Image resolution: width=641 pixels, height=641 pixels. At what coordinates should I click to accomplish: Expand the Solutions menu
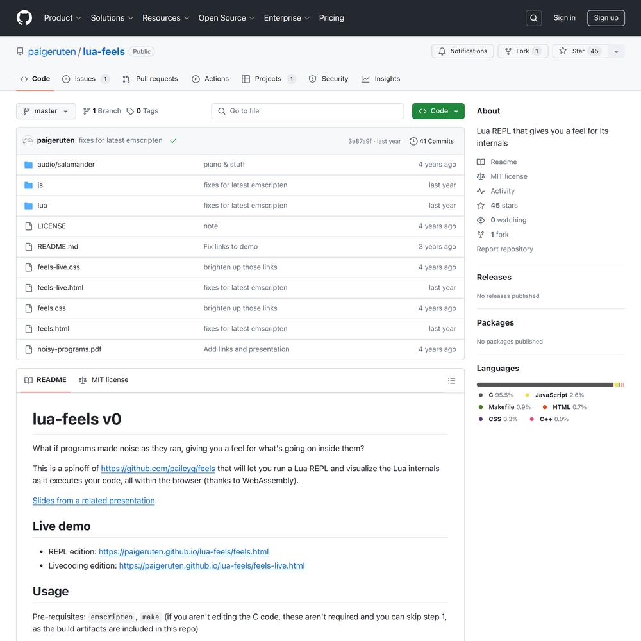click(x=112, y=18)
